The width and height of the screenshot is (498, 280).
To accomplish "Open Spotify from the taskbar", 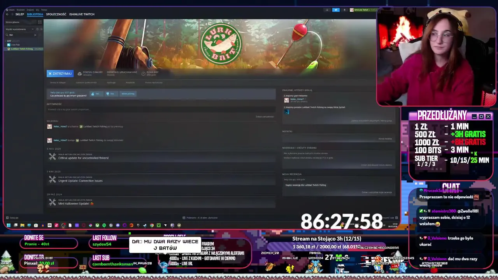I will click(x=104, y=225).
